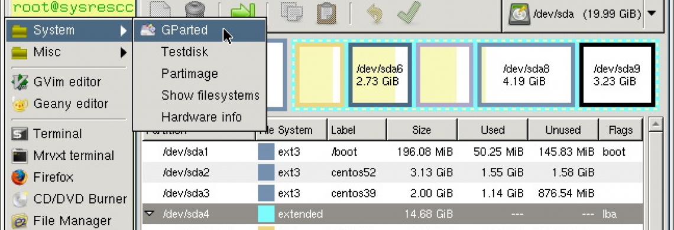Select the /dev/sda8 block in disk map
674x230 pixels.
pos(526,75)
